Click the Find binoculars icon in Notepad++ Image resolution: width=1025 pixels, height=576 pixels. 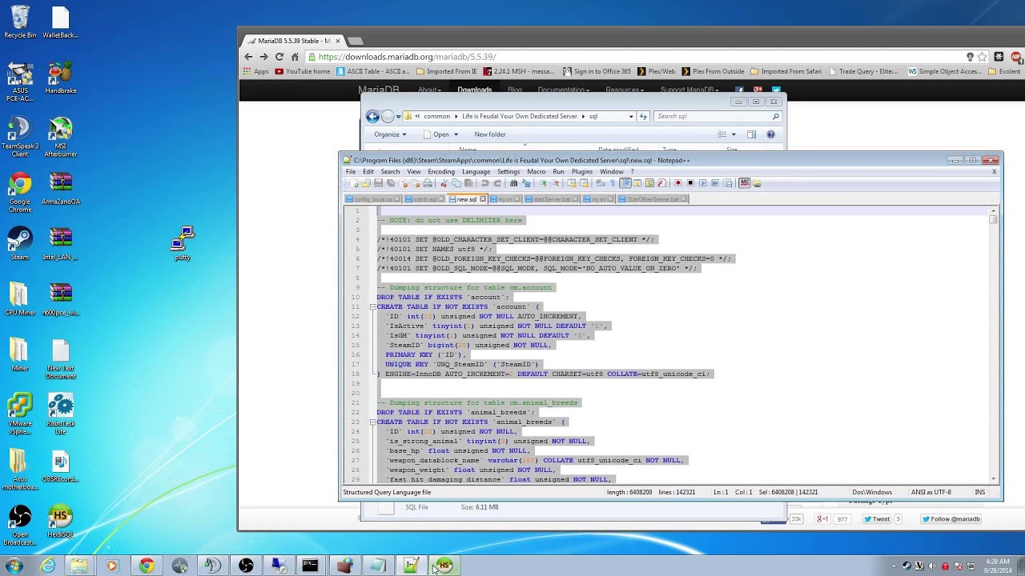(514, 182)
